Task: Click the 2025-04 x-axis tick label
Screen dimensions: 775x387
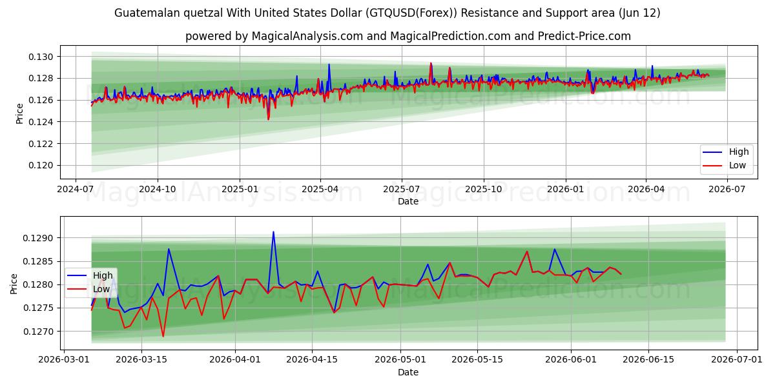Action: (x=320, y=189)
